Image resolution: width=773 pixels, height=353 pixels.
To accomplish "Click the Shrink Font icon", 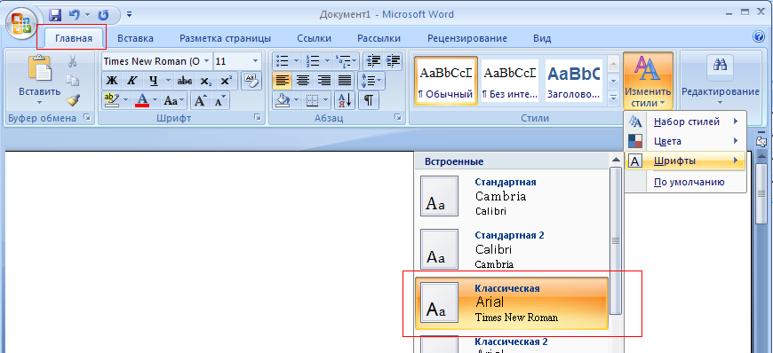I will (219, 100).
